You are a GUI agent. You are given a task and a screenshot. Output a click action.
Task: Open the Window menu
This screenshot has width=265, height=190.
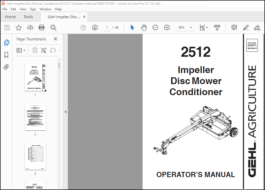pos(45,9)
